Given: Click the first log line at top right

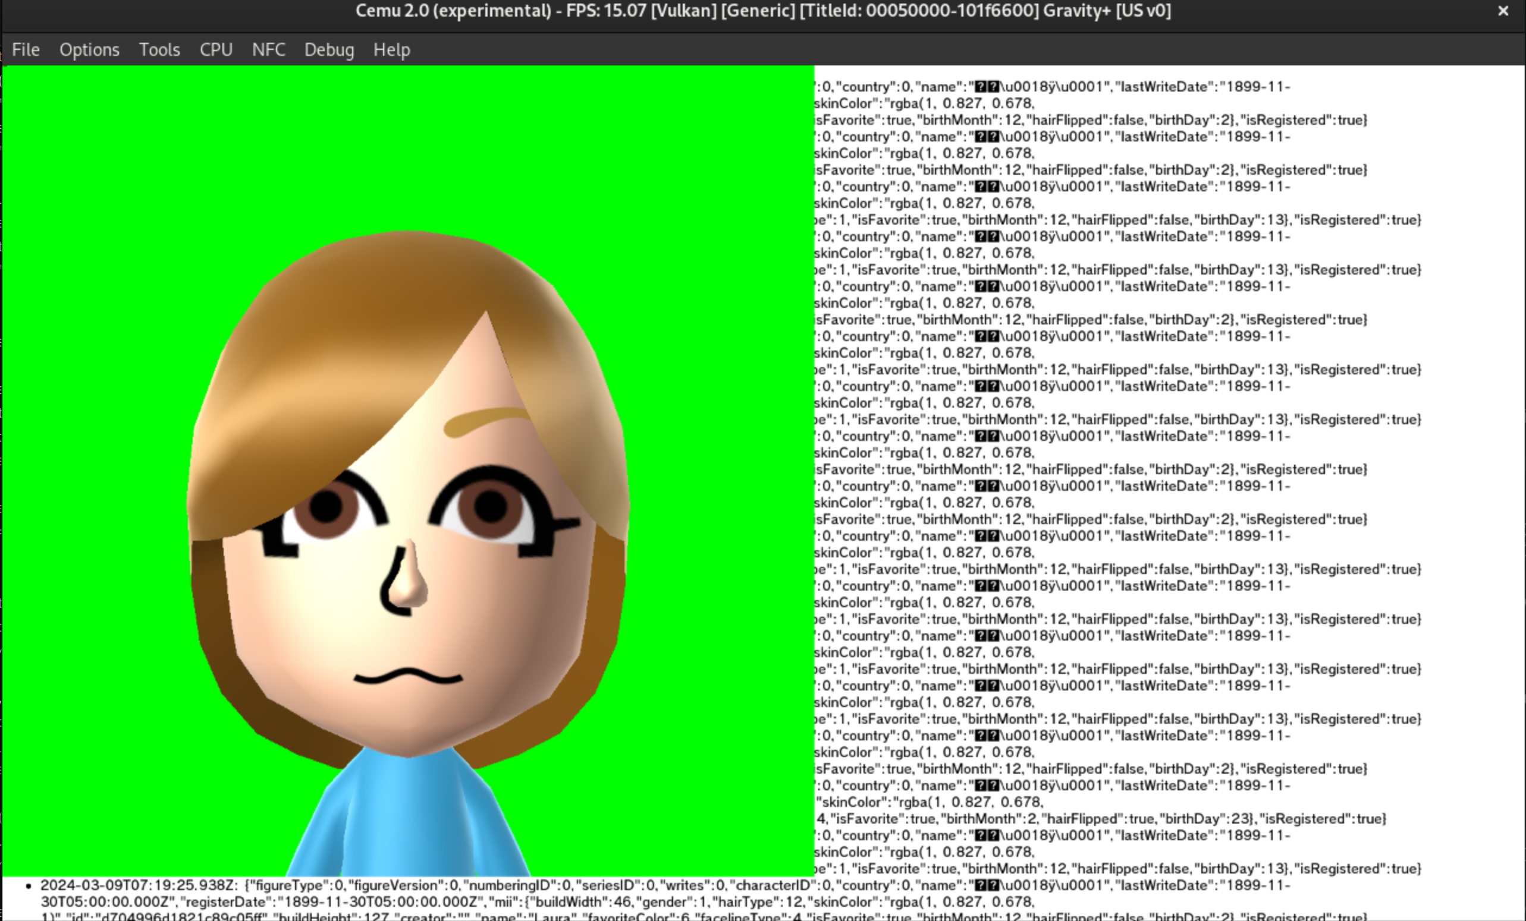Looking at the screenshot, I should (1053, 87).
